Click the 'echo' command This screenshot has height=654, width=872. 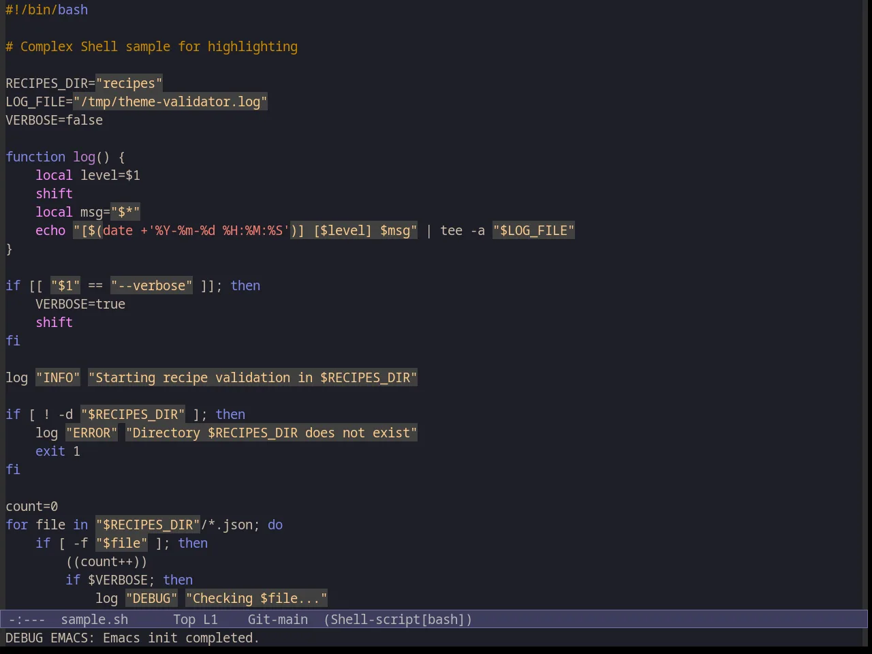pos(50,230)
